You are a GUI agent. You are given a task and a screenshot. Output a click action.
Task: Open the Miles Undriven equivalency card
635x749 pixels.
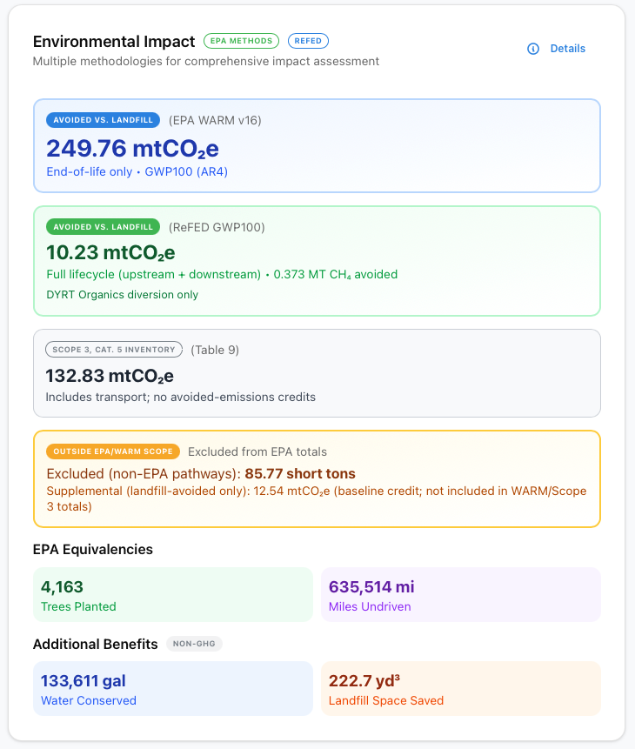[460, 594]
